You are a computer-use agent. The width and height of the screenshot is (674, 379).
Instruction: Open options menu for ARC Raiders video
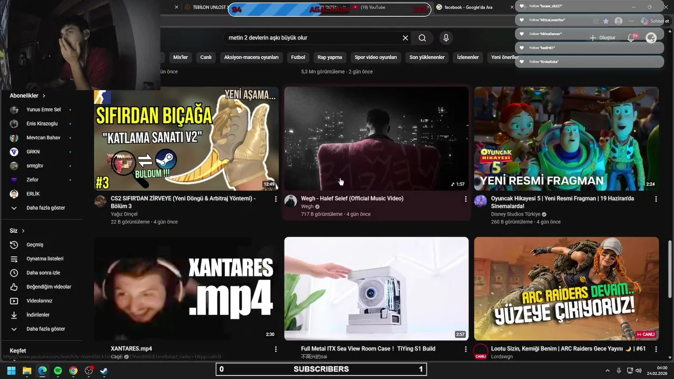pos(656,349)
